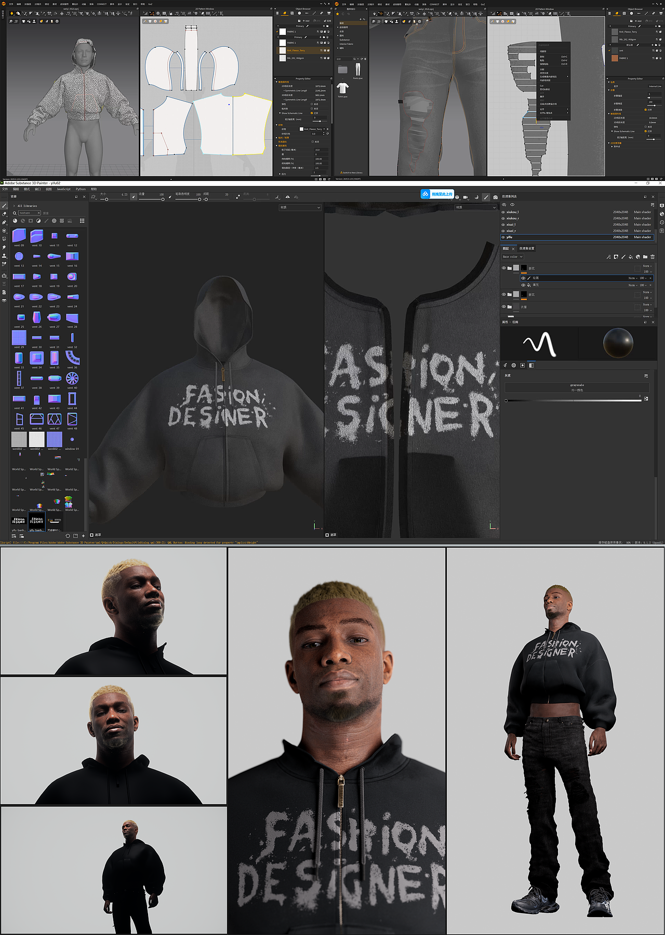
Task: Add a paint layer with the brush icon
Action: (623, 257)
